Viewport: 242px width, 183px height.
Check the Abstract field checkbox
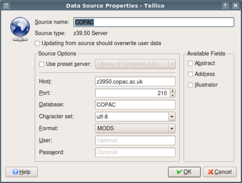pos(190,63)
